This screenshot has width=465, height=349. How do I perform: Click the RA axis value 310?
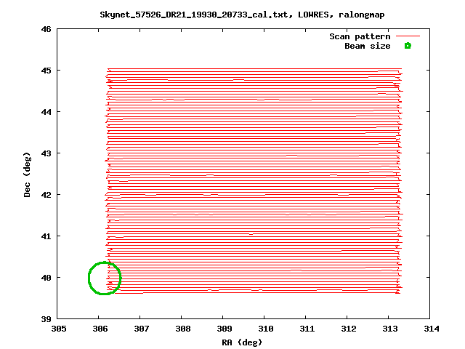click(x=266, y=329)
